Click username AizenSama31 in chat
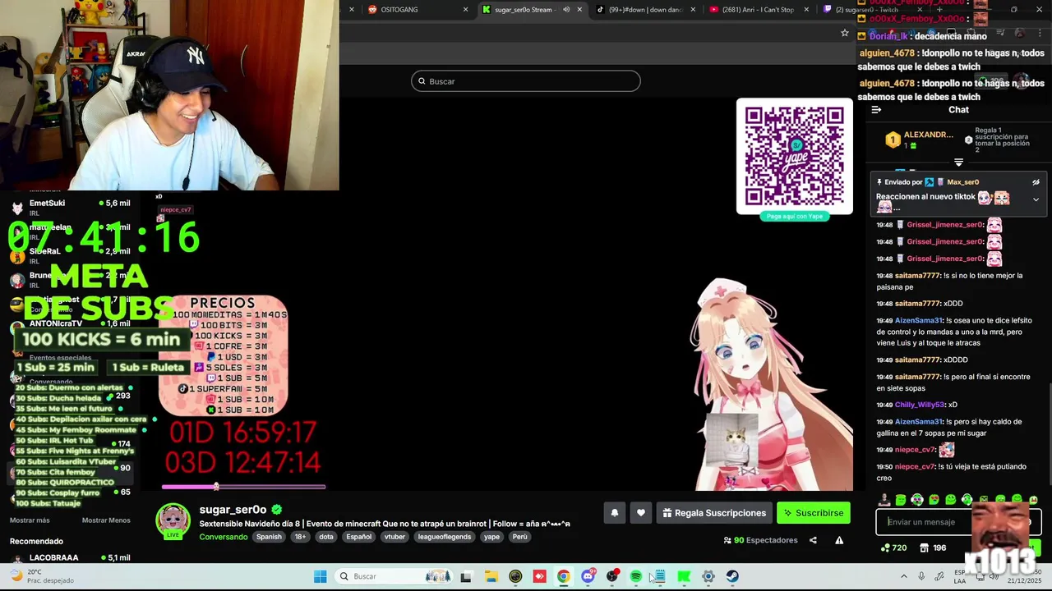This screenshot has width=1052, height=591. 919,320
